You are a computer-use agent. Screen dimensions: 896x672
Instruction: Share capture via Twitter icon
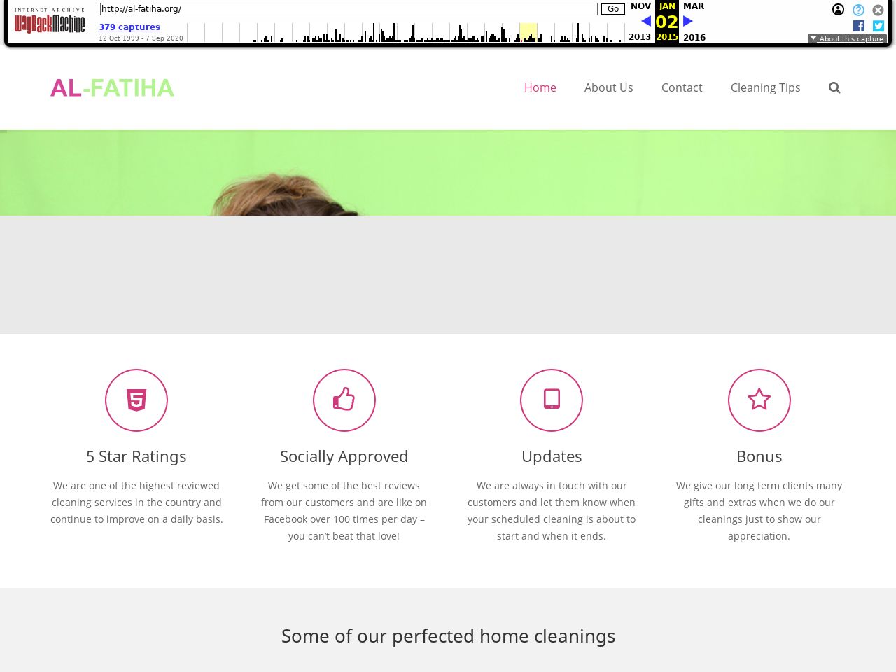tap(878, 26)
